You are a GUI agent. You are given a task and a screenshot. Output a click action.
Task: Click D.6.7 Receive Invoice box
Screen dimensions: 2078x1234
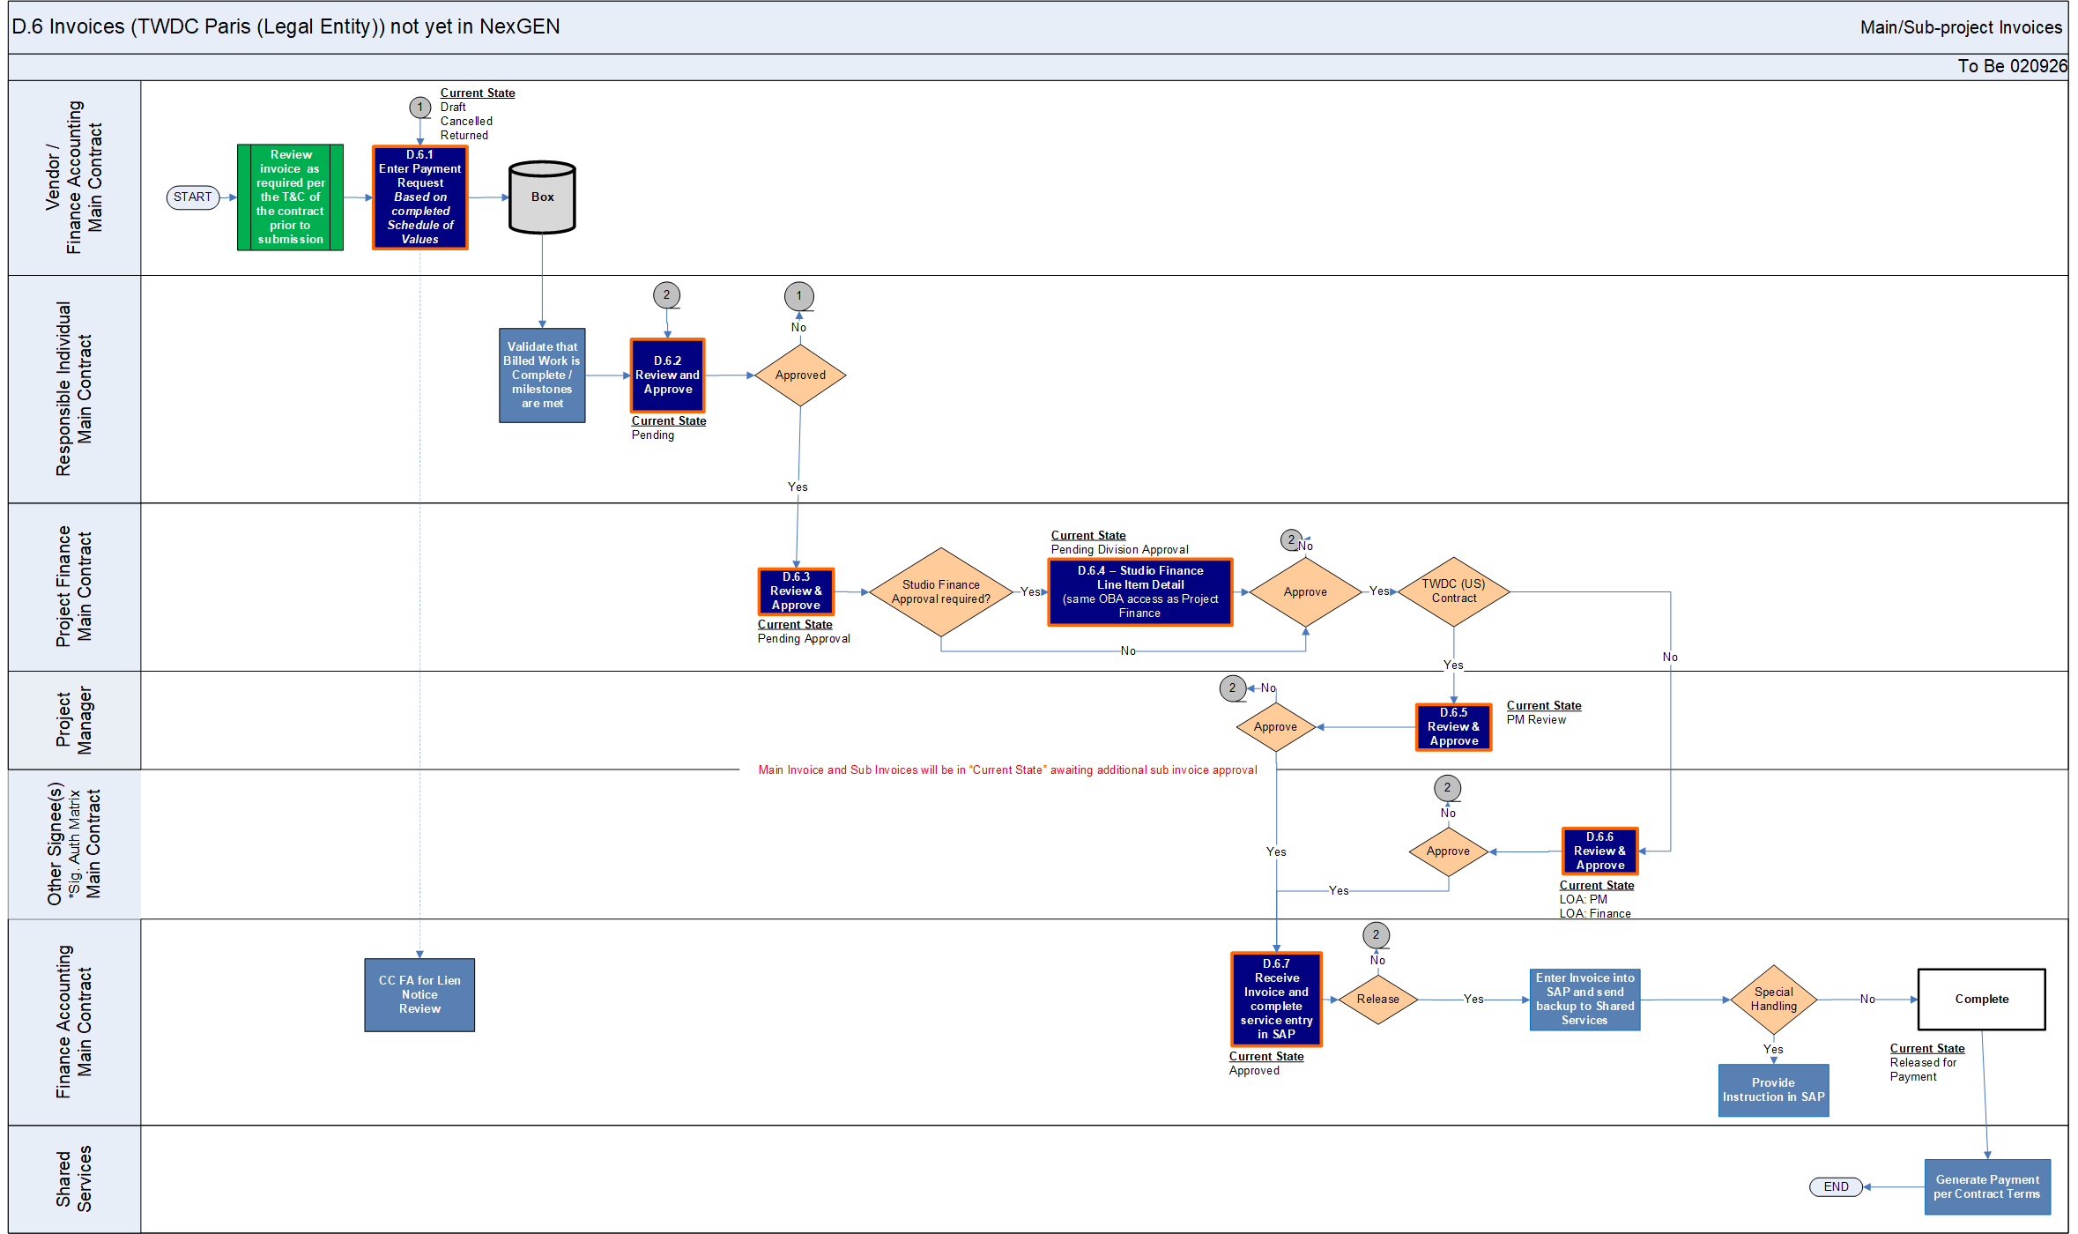tap(1276, 1000)
